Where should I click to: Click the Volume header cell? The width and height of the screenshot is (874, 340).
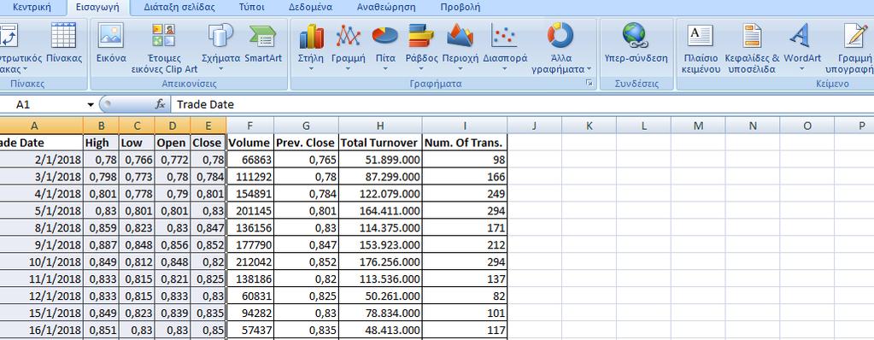(249, 143)
